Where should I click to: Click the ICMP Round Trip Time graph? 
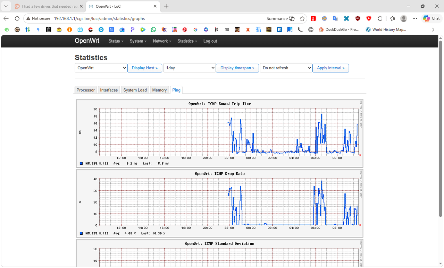click(220, 133)
